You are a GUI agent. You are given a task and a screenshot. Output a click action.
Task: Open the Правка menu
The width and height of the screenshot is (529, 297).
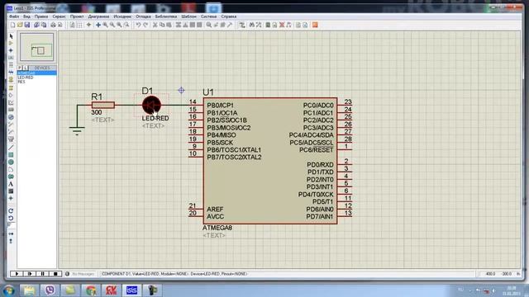coord(41,16)
